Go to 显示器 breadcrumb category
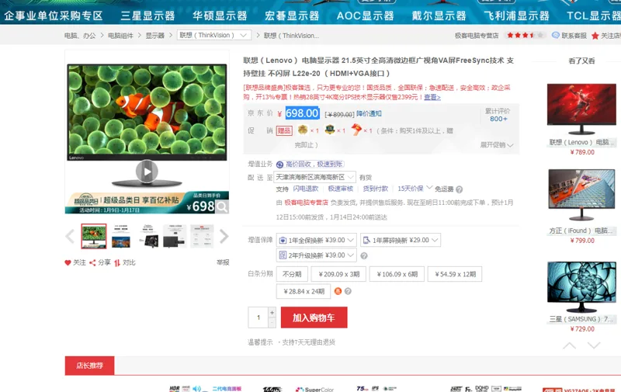621x392 pixels. click(154, 36)
